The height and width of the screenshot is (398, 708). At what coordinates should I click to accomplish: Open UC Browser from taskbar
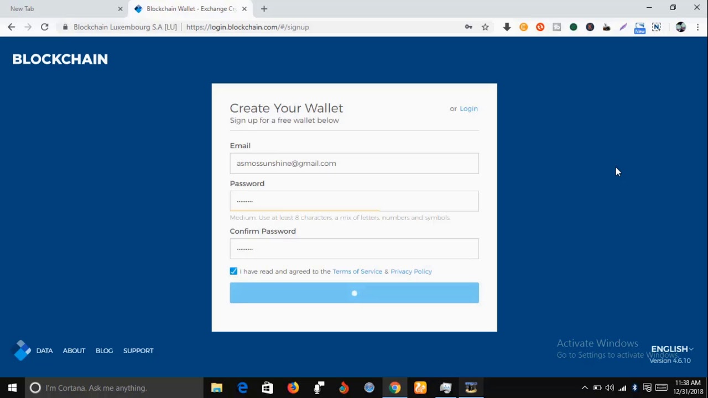click(420, 388)
